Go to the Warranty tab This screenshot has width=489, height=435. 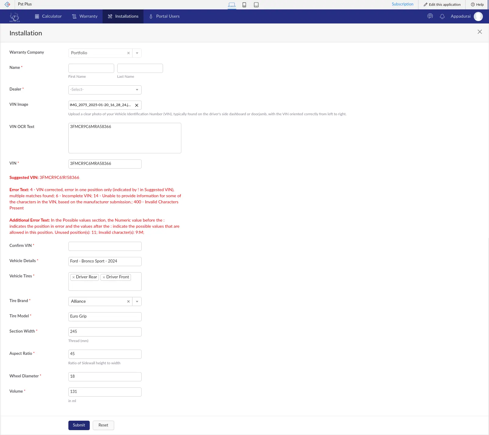(85, 16)
